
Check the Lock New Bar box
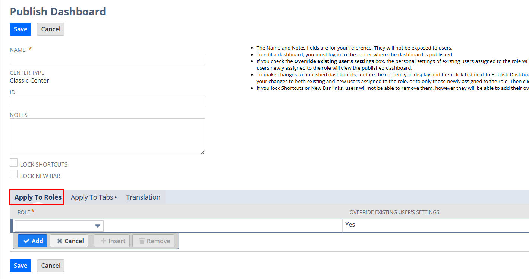click(x=14, y=174)
